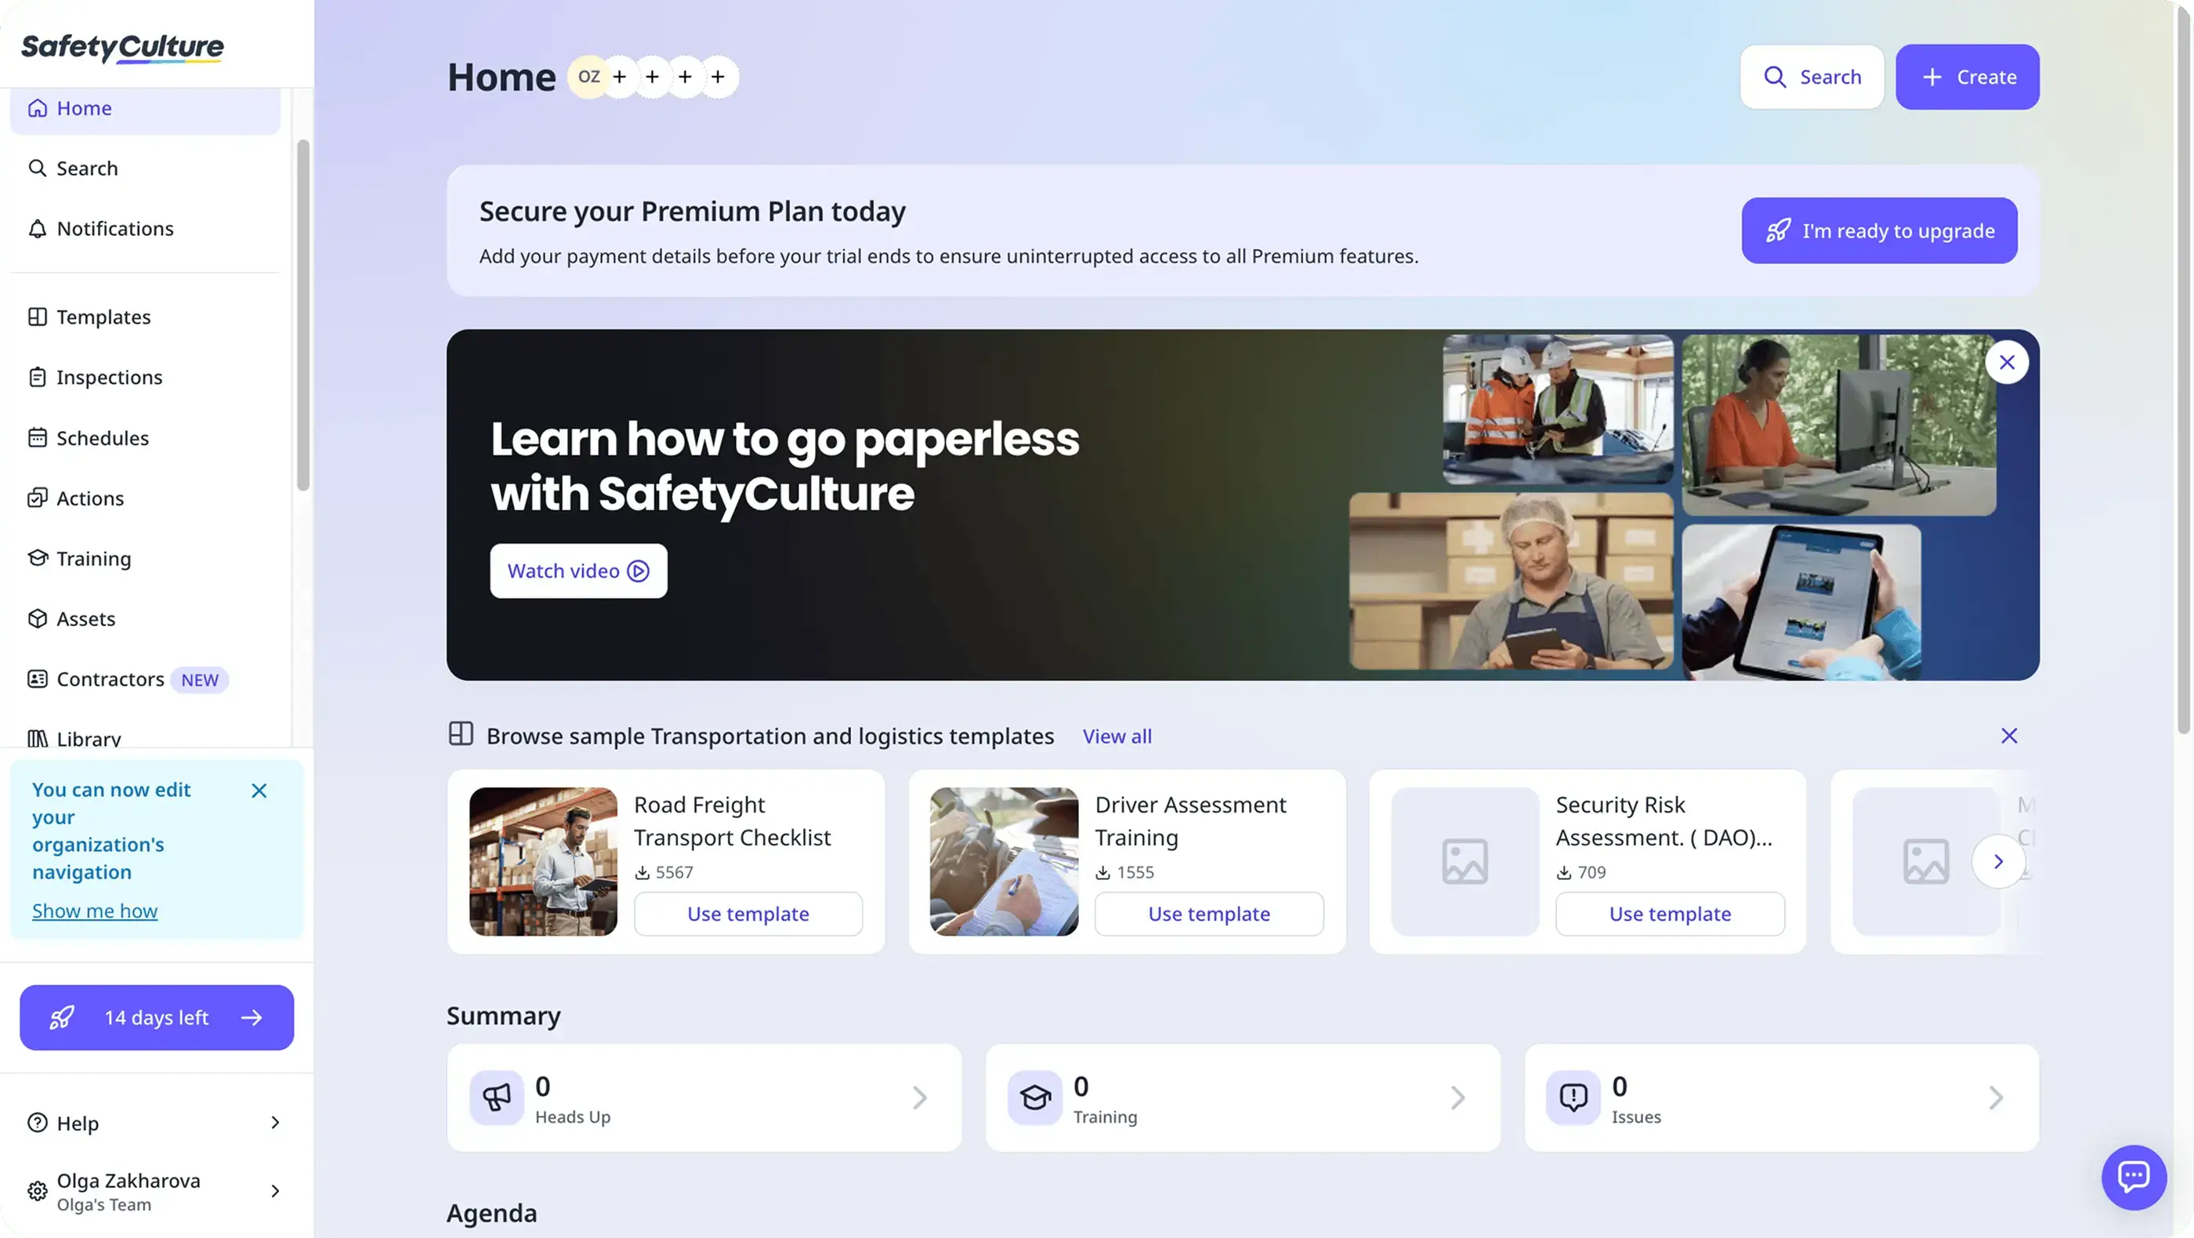This screenshot has width=2194, height=1238.
Task: Go to Contractors in the sidebar
Action: coord(110,679)
